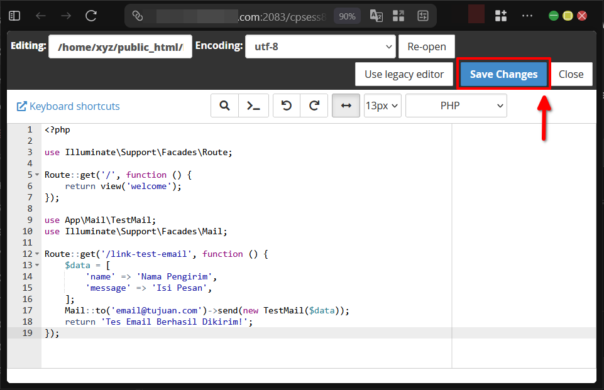Toggle the browser sidebar panel
604x390 pixels.
pyautogui.click(x=14, y=16)
